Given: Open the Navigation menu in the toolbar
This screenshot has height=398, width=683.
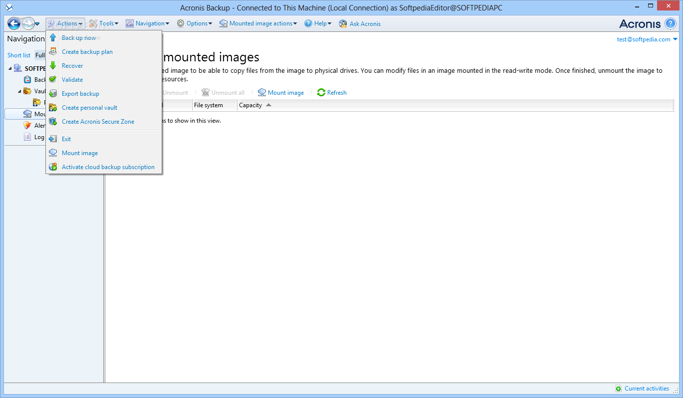Looking at the screenshot, I should click(x=148, y=23).
